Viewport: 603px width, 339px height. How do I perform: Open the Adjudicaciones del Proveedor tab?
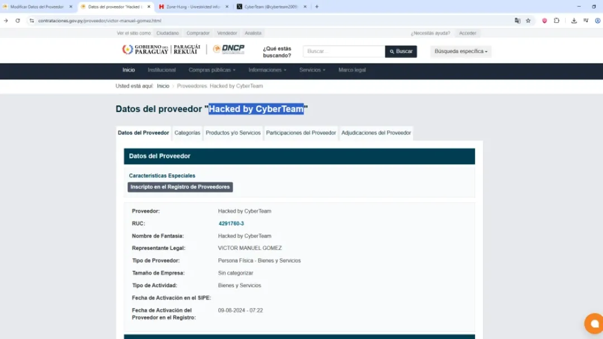[x=376, y=133]
